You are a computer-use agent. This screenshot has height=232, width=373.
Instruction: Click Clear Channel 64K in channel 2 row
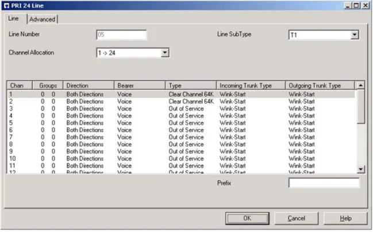tap(191, 102)
